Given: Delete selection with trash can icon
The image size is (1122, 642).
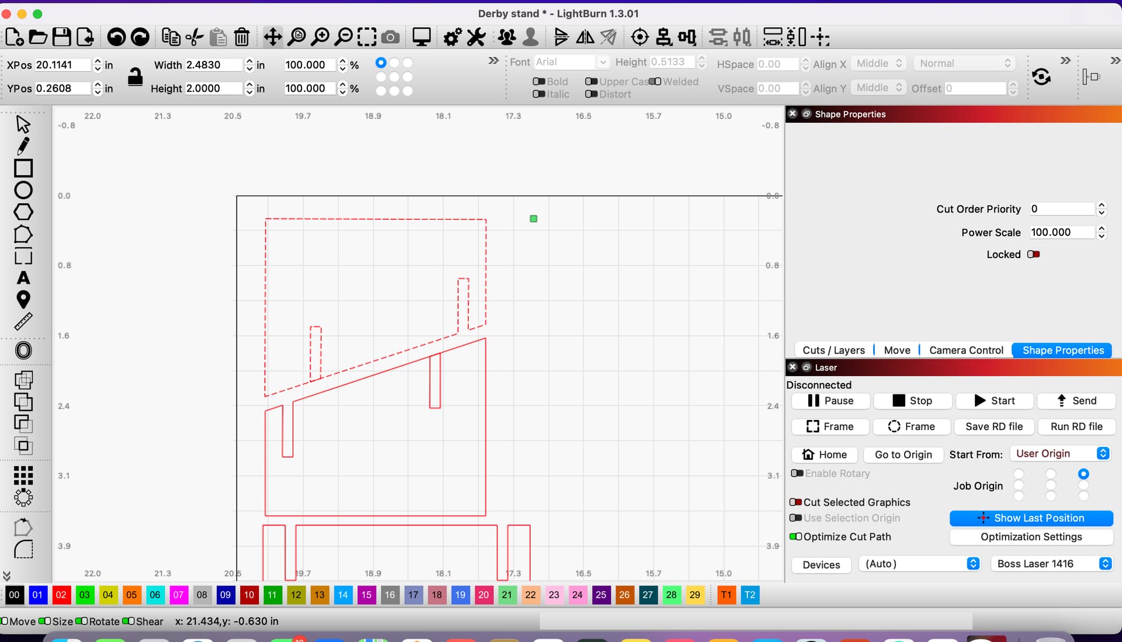Looking at the screenshot, I should (x=241, y=37).
